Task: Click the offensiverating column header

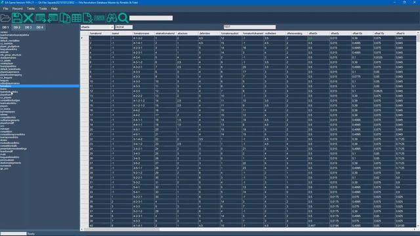Action: point(297,33)
